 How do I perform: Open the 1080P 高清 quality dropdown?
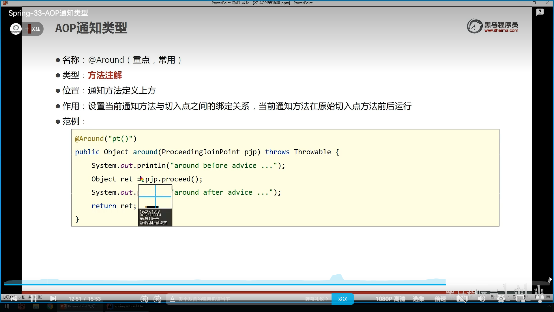tap(390, 299)
